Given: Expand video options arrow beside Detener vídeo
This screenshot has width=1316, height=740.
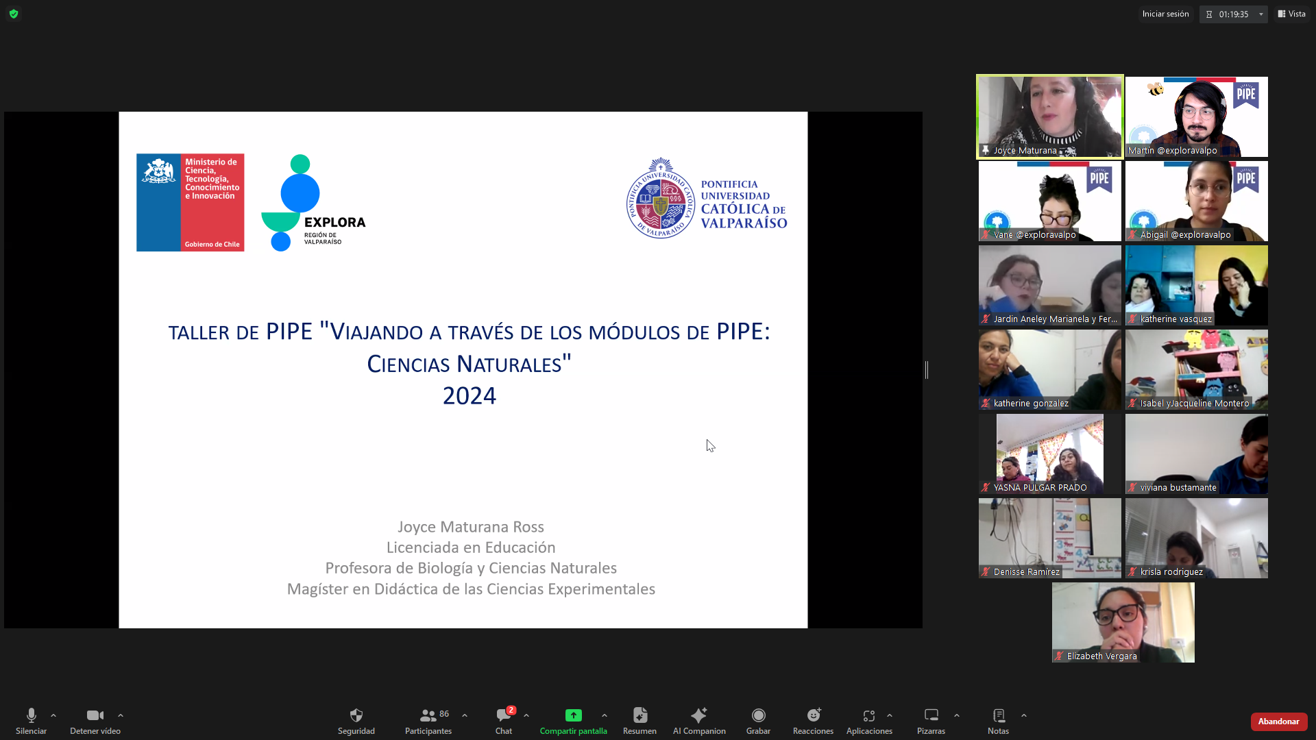Looking at the screenshot, I should [x=121, y=715].
